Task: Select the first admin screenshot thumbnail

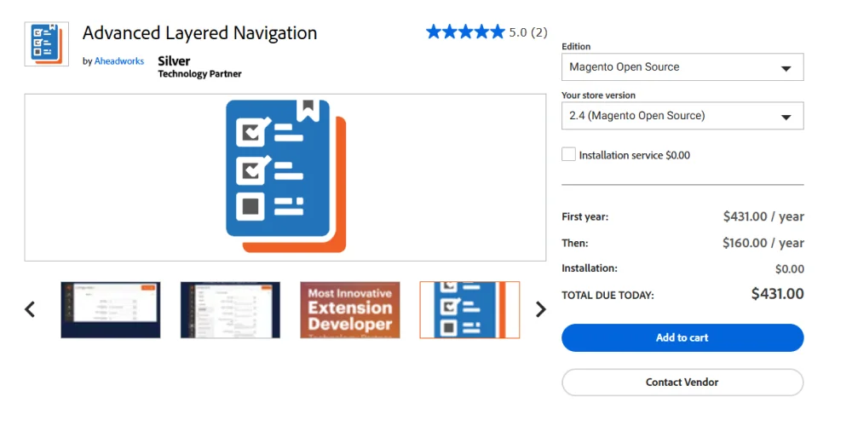Action: (110, 310)
